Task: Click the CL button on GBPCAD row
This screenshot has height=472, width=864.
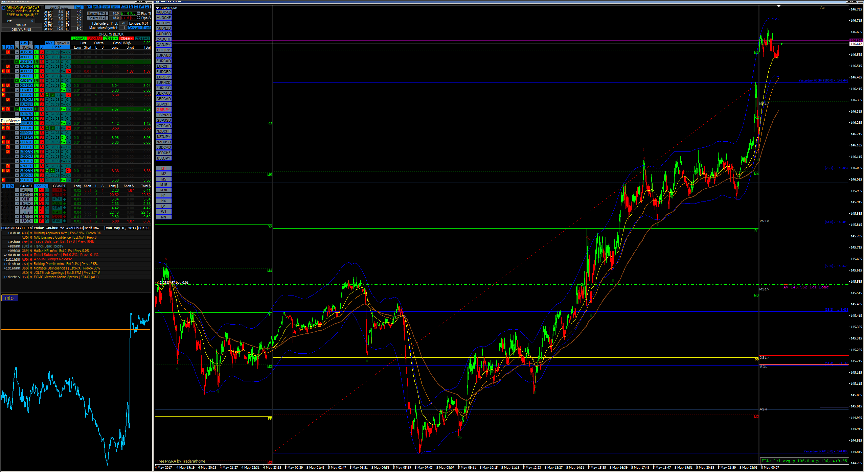Action: 52,128
